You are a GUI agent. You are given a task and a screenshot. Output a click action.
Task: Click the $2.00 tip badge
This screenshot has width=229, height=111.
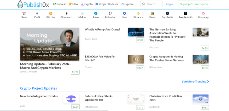pyautogui.click(x=140, y=40)
